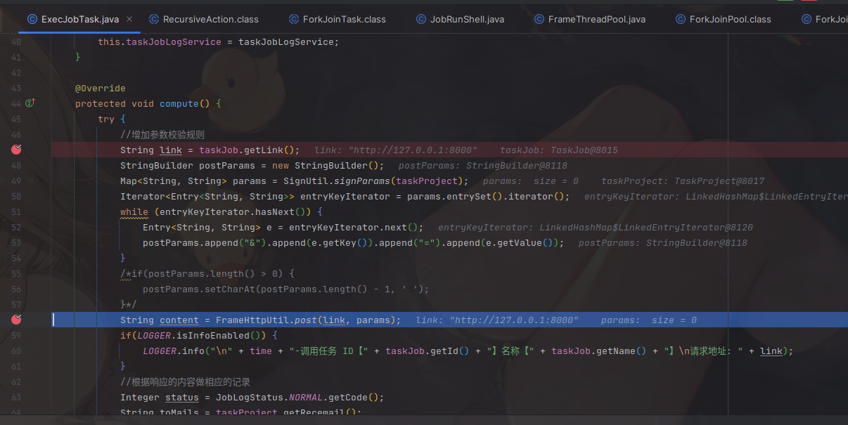Click the getRecemail() call on line 64
Screen dimensions: 848x425
click(320, 412)
